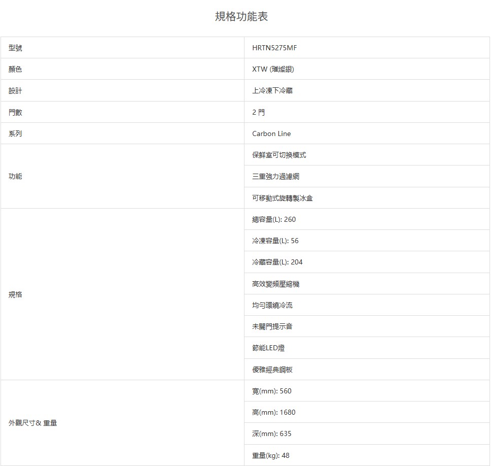
Task: Select the 保鮮室可切換模式 feature cell
Action: pyautogui.click(x=279, y=155)
